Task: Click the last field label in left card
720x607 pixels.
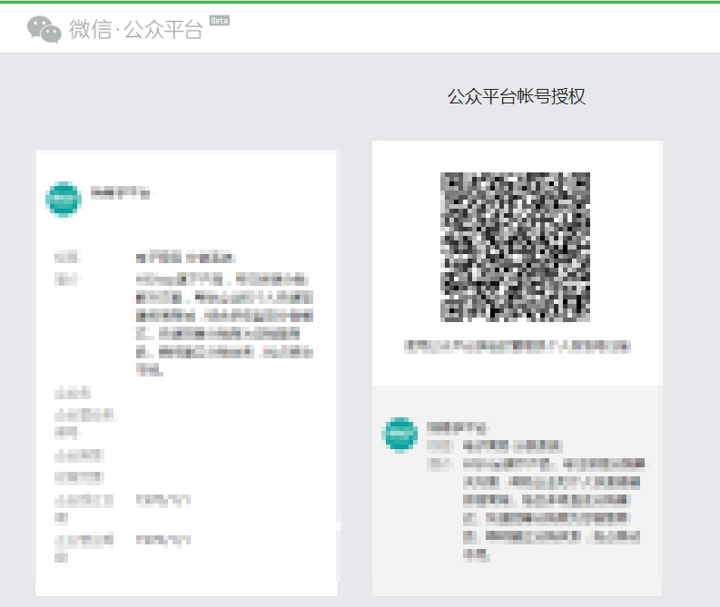Action: point(72,545)
